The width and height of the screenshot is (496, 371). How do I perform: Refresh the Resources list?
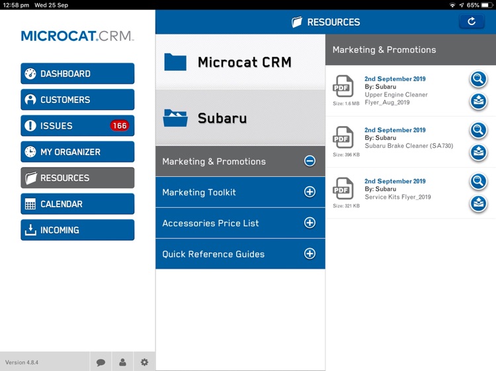point(472,22)
